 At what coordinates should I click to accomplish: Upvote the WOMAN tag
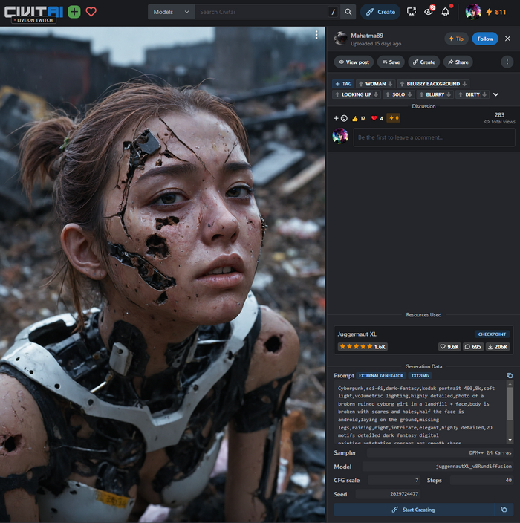(361, 84)
